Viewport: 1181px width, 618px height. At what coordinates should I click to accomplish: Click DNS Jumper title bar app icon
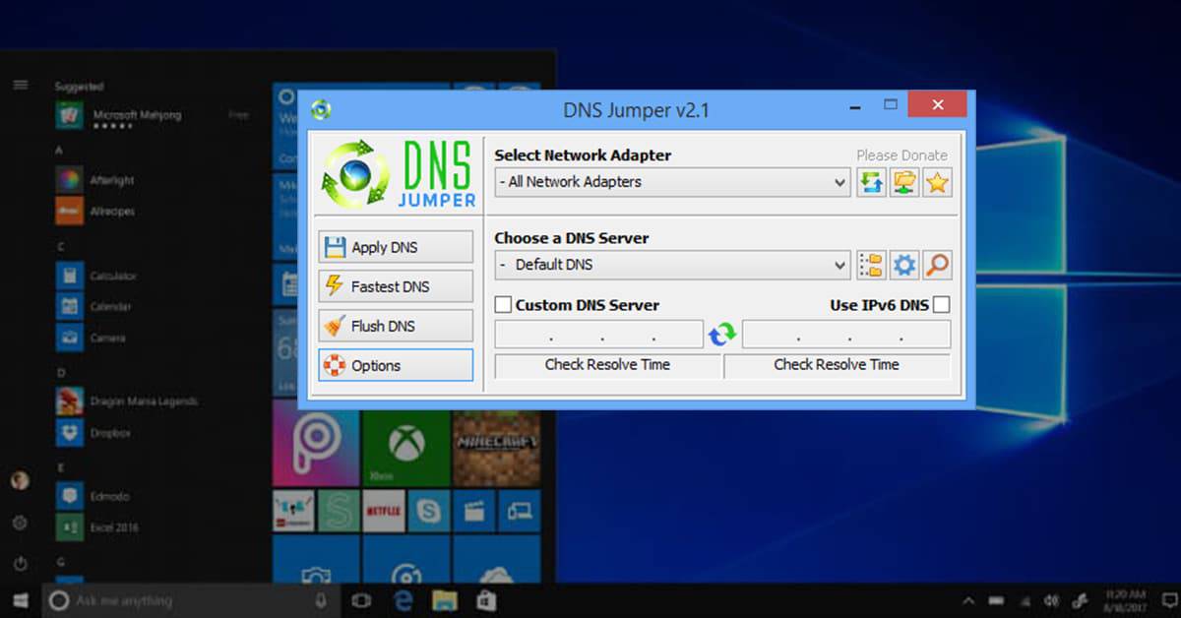(321, 109)
